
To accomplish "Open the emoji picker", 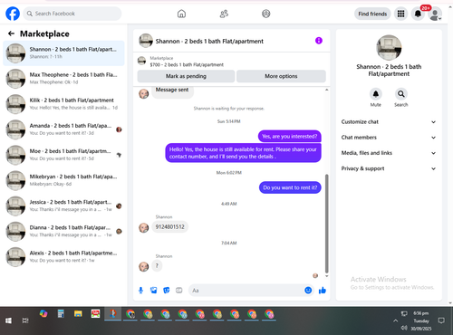I will coord(308,291).
